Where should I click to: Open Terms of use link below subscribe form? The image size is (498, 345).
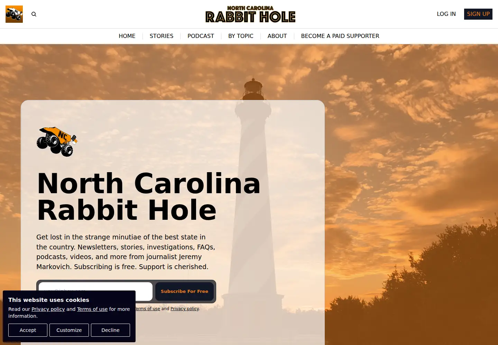click(148, 309)
